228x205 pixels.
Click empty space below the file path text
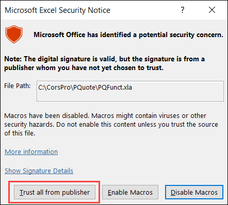point(130,97)
